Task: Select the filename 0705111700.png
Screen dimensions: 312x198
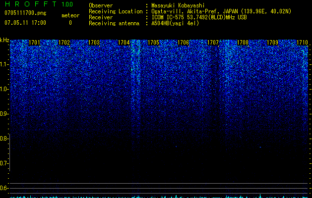Action: 25,13
